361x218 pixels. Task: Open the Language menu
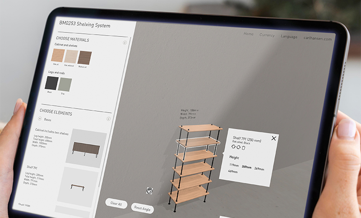pos(289,36)
